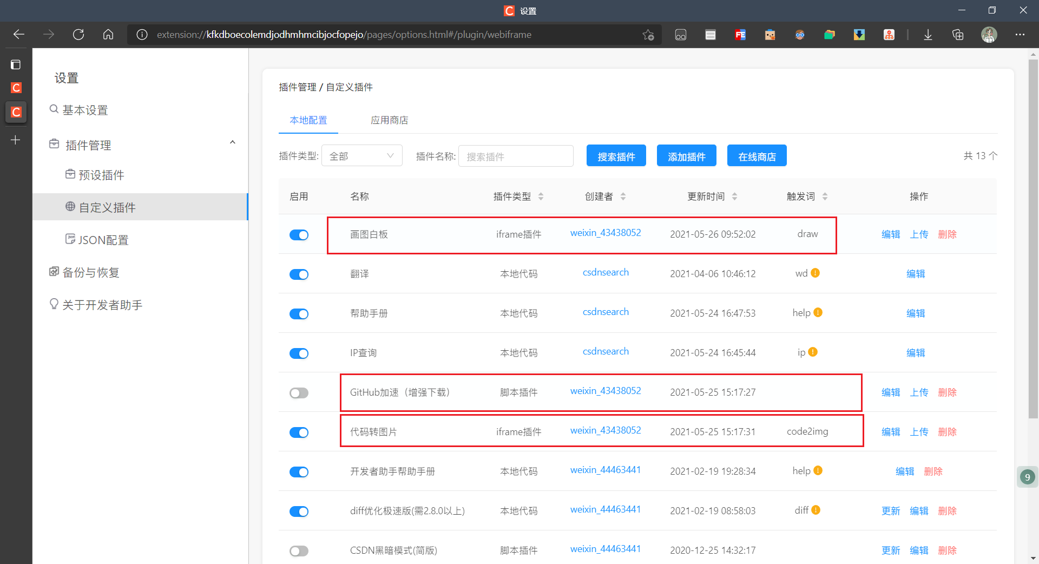The height and width of the screenshot is (564, 1039).
Task: Switch to the 应用商店 tab
Action: pyautogui.click(x=390, y=120)
